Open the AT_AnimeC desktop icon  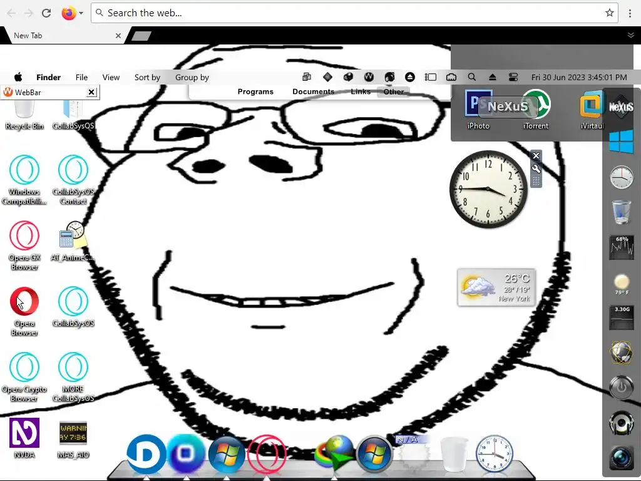73,241
